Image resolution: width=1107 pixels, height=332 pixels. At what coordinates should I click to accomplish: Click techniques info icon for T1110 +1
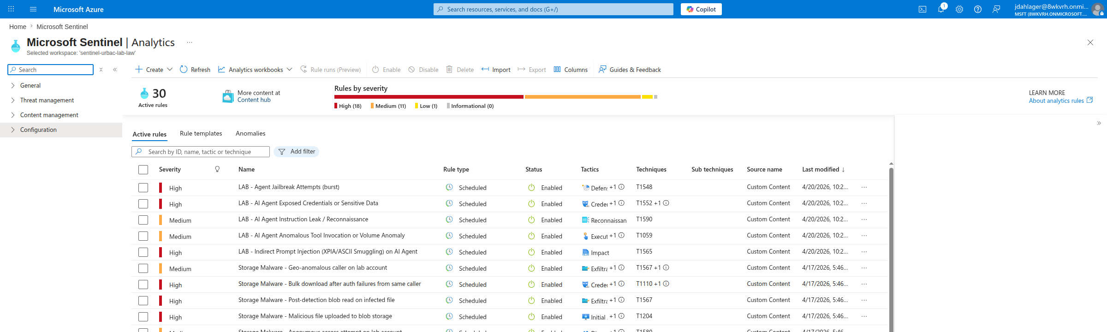click(666, 284)
